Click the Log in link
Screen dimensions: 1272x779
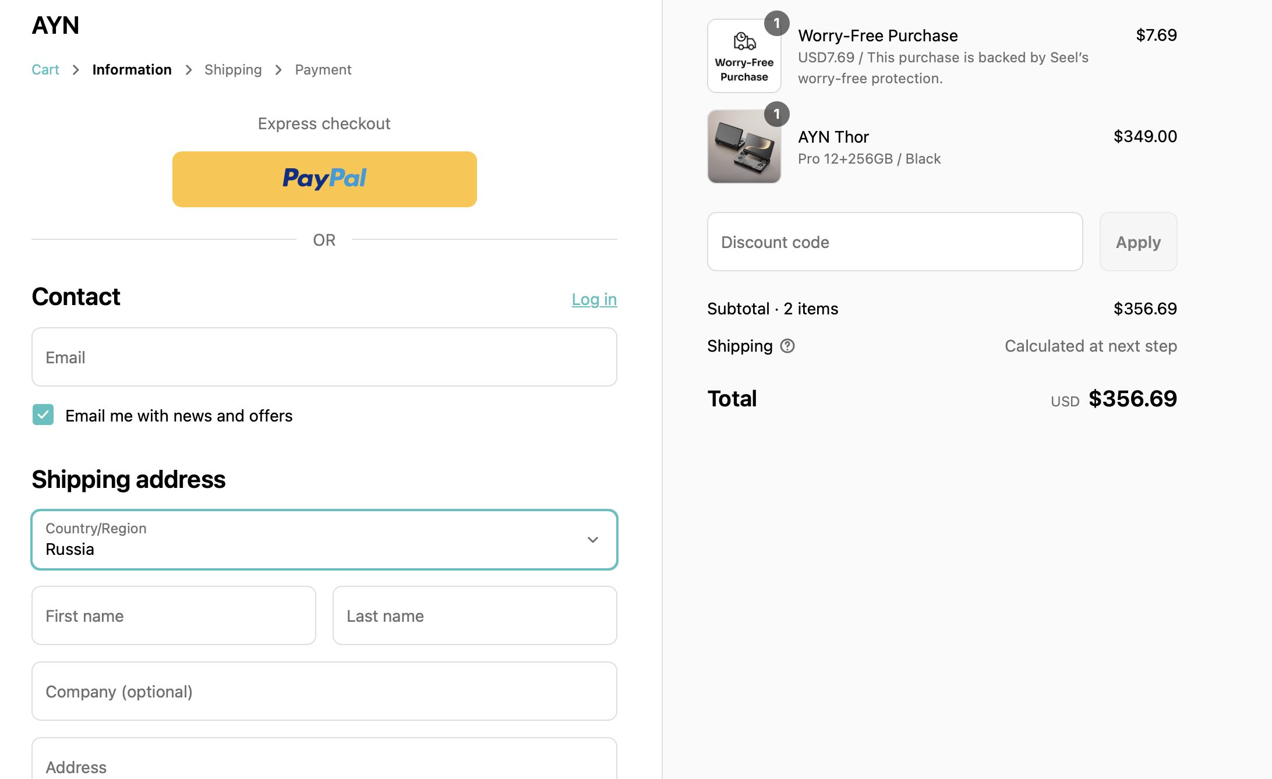(593, 299)
